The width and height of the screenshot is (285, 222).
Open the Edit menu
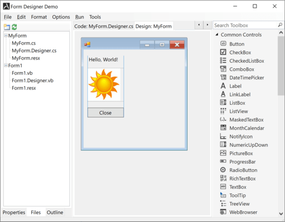pyautogui.click(x=21, y=17)
